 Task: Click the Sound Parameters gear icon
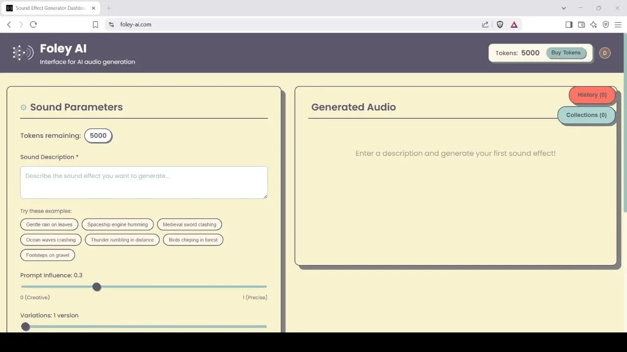point(24,107)
